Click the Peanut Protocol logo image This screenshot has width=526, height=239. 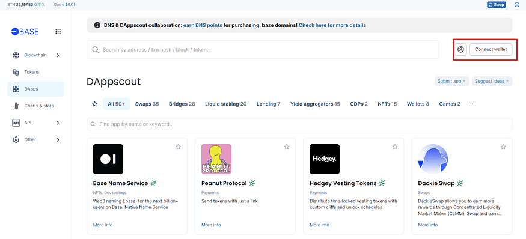(216, 159)
